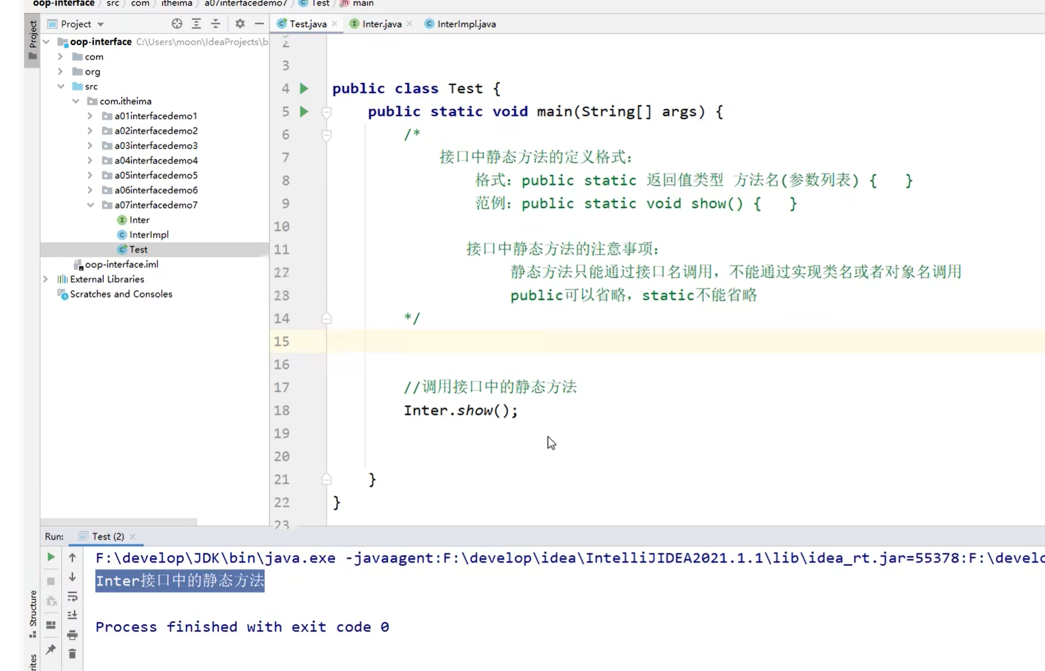The height and width of the screenshot is (671, 1045).
Task: Click the horizontal scrollbar of the Project tree
Action: tap(119, 521)
